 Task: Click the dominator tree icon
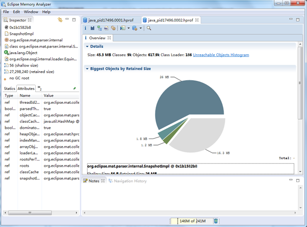99,28
